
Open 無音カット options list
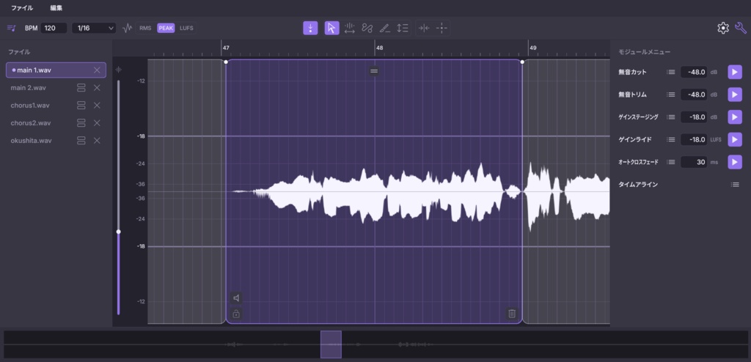click(671, 73)
